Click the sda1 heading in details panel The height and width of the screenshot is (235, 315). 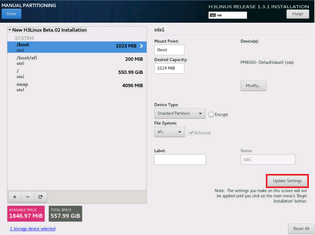[159, 30]
